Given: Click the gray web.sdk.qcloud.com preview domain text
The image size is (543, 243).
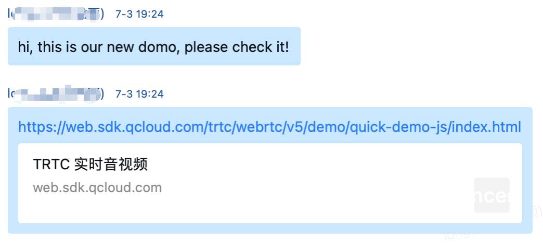Looking at the screenshot, I should tap(97, 187).
